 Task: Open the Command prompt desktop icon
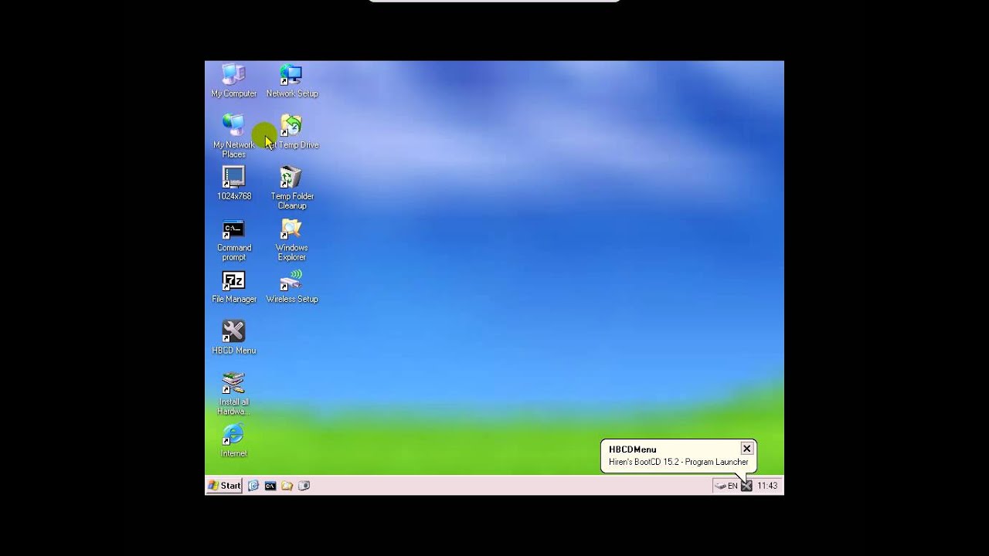233,239
